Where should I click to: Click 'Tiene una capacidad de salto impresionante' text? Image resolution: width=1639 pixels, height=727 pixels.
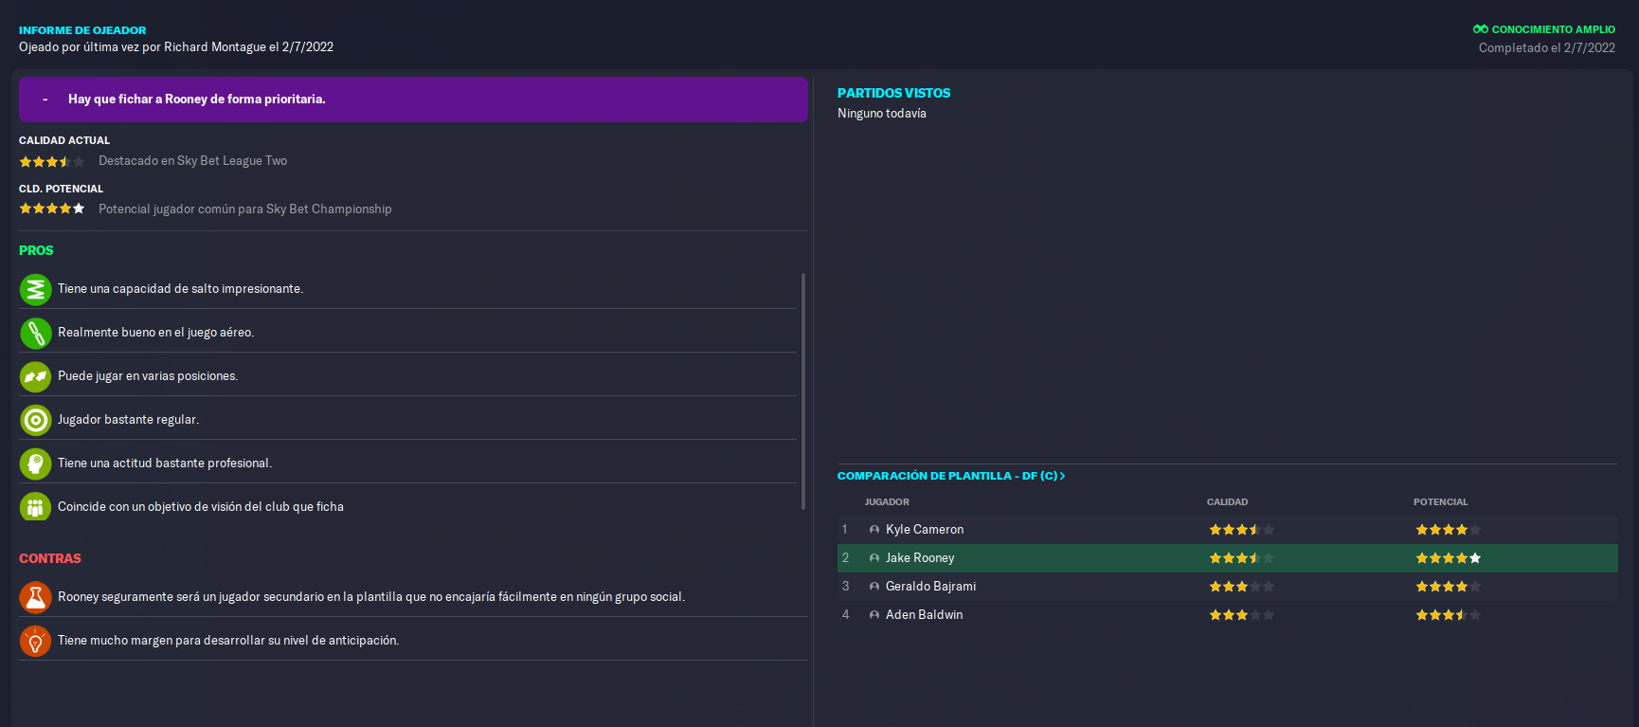[180, 289]
